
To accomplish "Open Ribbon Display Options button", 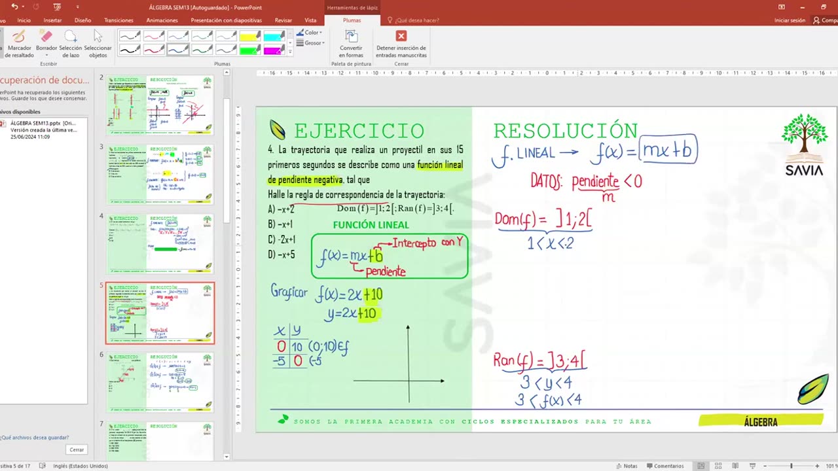I will point(781,7).
